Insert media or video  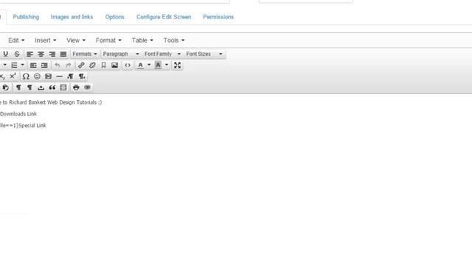coord(48,77)
